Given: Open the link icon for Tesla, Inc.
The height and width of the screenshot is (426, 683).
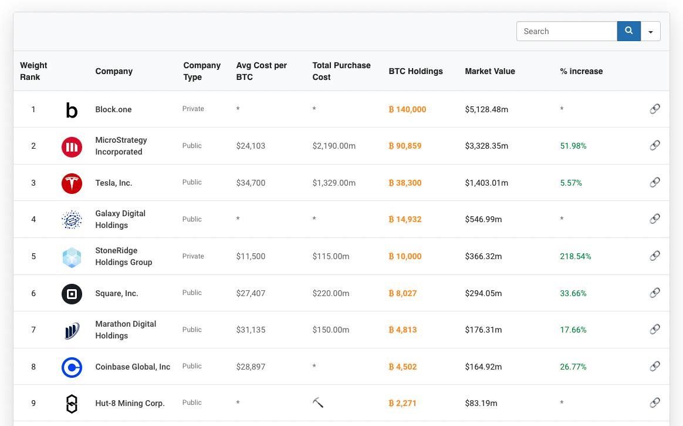Looking at the screenshot, I should tap(655, 182).
